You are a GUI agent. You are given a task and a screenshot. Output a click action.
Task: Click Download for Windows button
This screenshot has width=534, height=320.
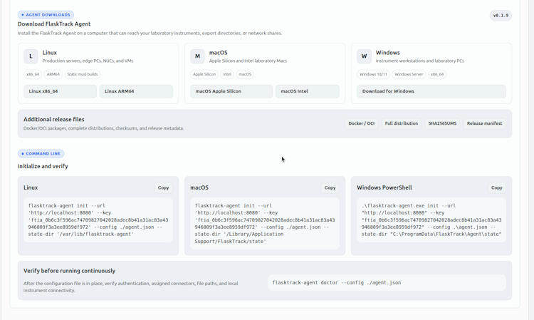click(431, 91)
